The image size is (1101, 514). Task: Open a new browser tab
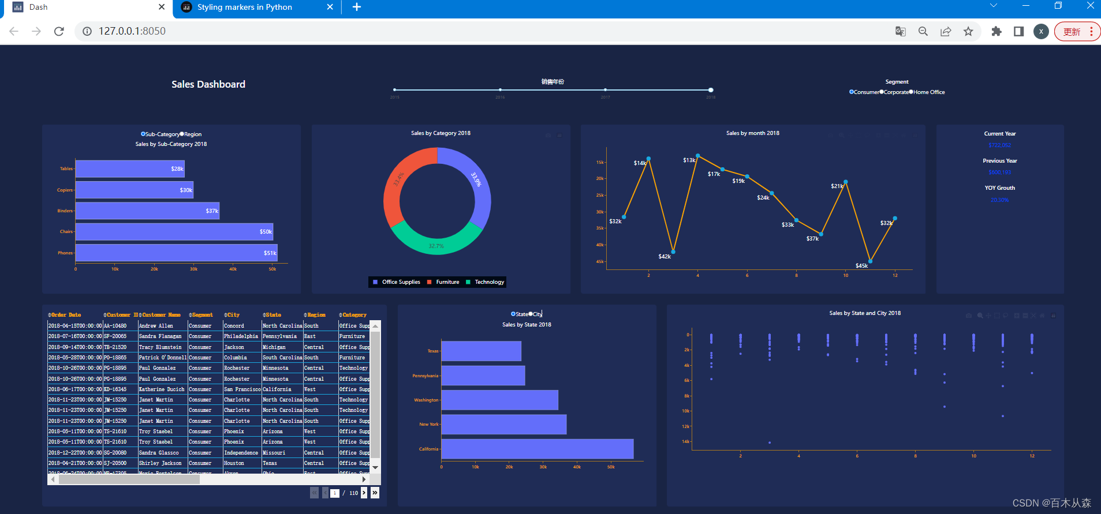click(x=357, y=7)
